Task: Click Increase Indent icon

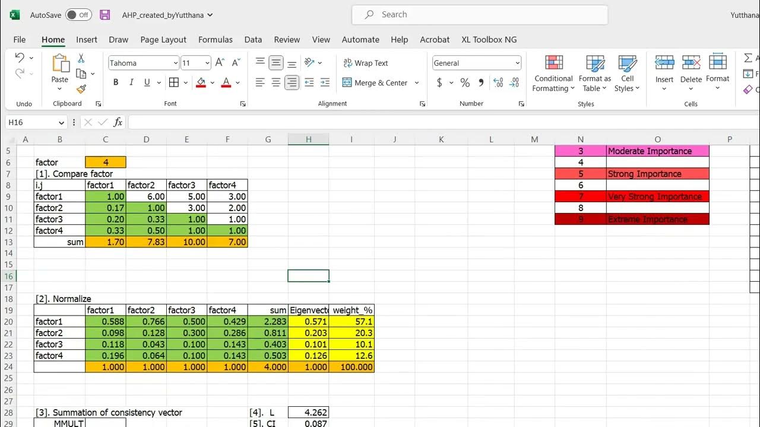Action: 325,82
